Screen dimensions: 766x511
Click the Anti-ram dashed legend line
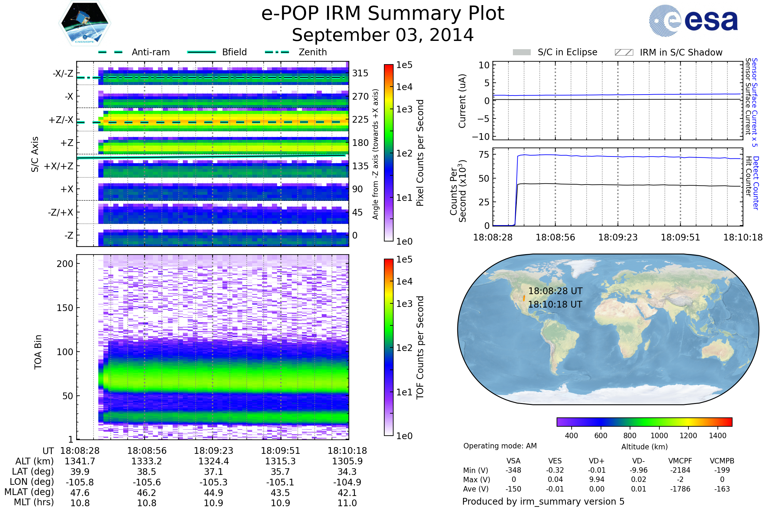pyautogui.click(x=110, y=52)
